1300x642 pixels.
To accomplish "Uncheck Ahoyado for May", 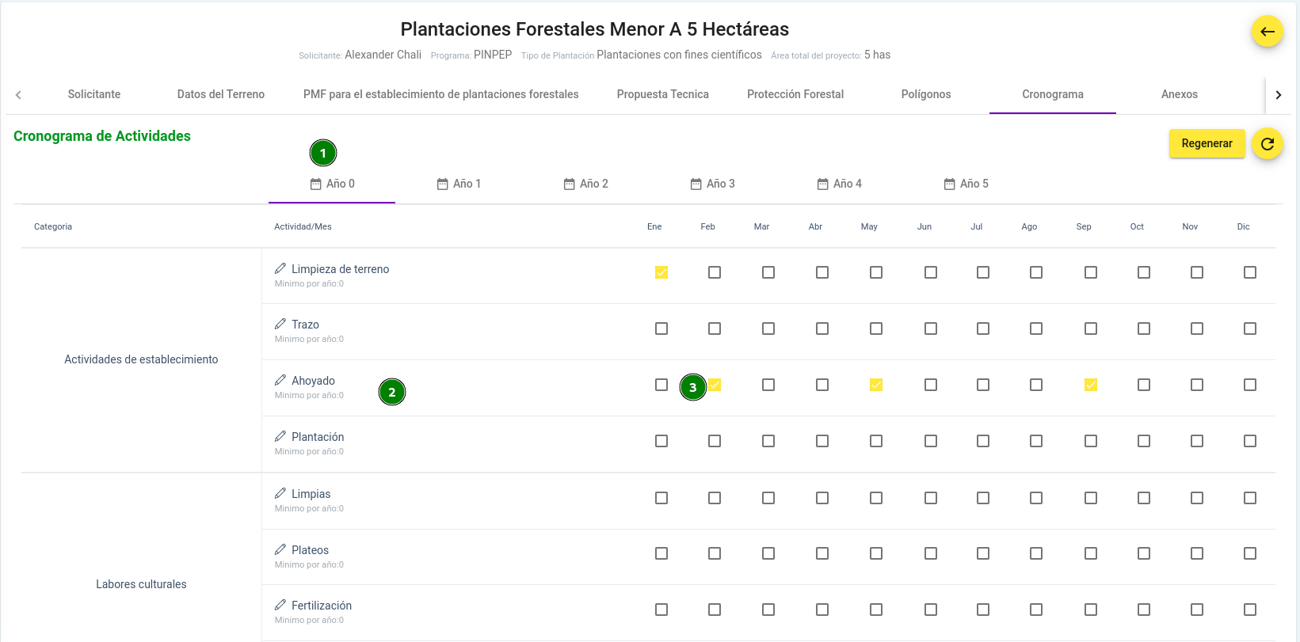I will pos(876,385).
